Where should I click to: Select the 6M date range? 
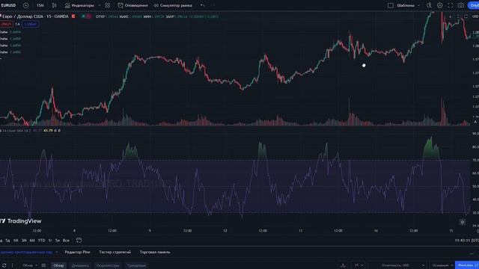(32, 241)
